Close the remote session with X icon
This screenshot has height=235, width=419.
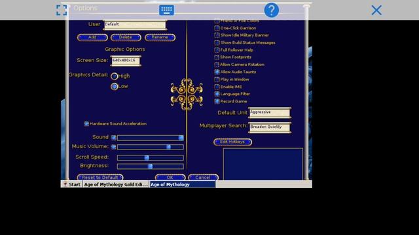click(x=376, y=10)
